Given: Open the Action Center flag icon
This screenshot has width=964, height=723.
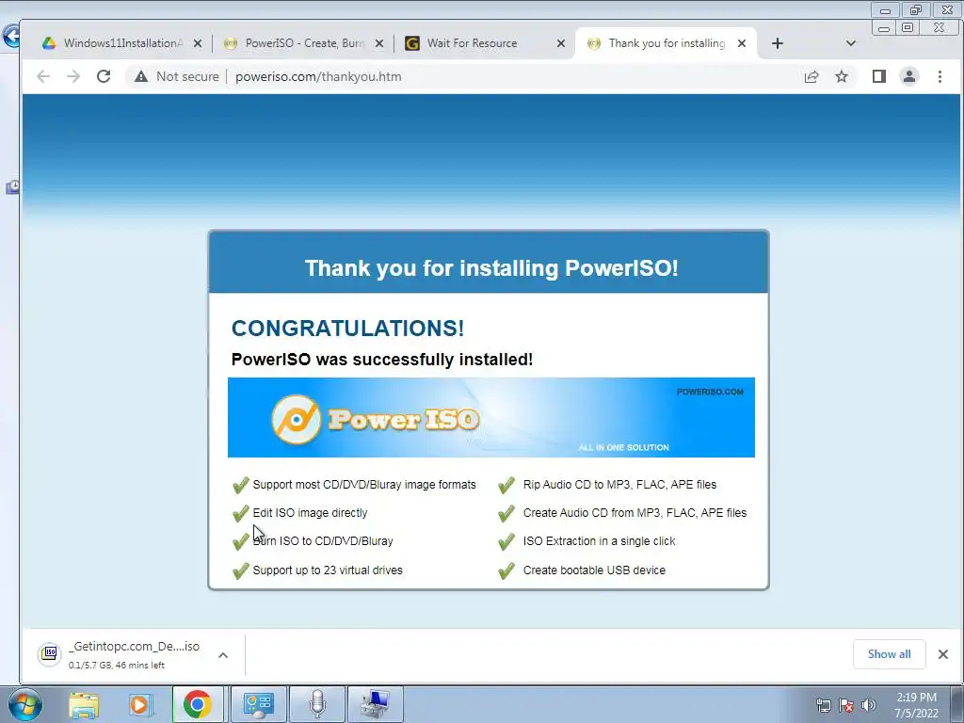Looking at the screenshot, I should pos(846,705).
